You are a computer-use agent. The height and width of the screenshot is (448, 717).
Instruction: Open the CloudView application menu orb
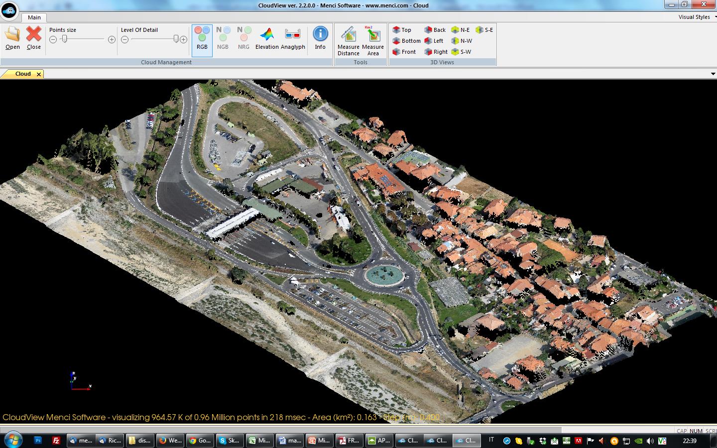(9, 10)
